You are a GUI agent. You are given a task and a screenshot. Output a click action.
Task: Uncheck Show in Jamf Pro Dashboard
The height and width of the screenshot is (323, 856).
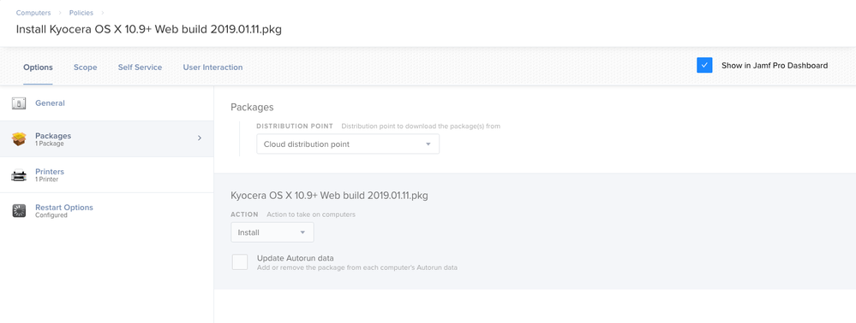(704, 65)
